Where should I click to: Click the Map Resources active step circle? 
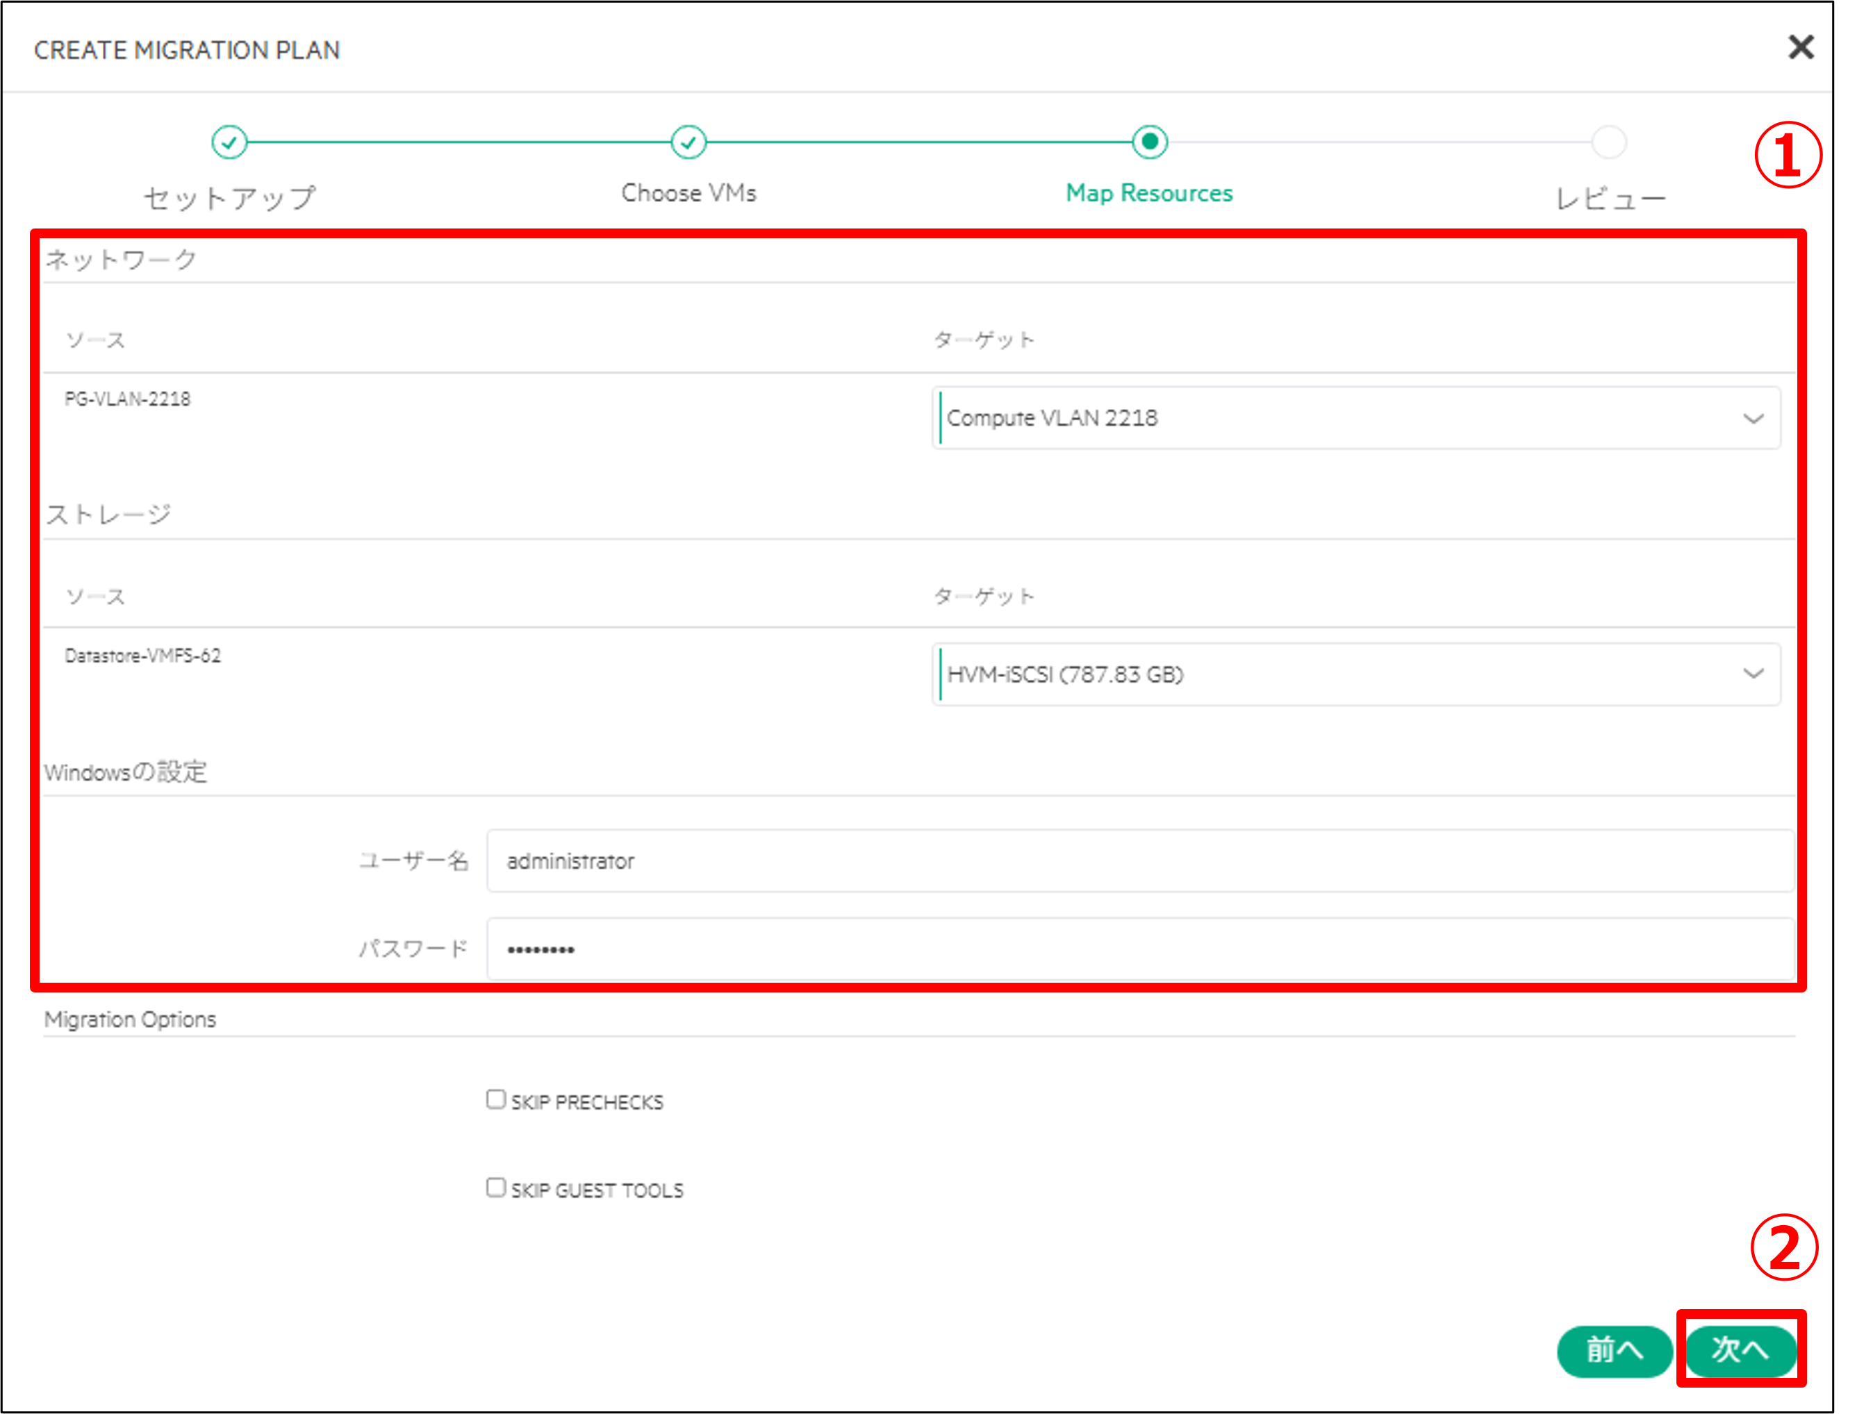(x=1149, y=142)
